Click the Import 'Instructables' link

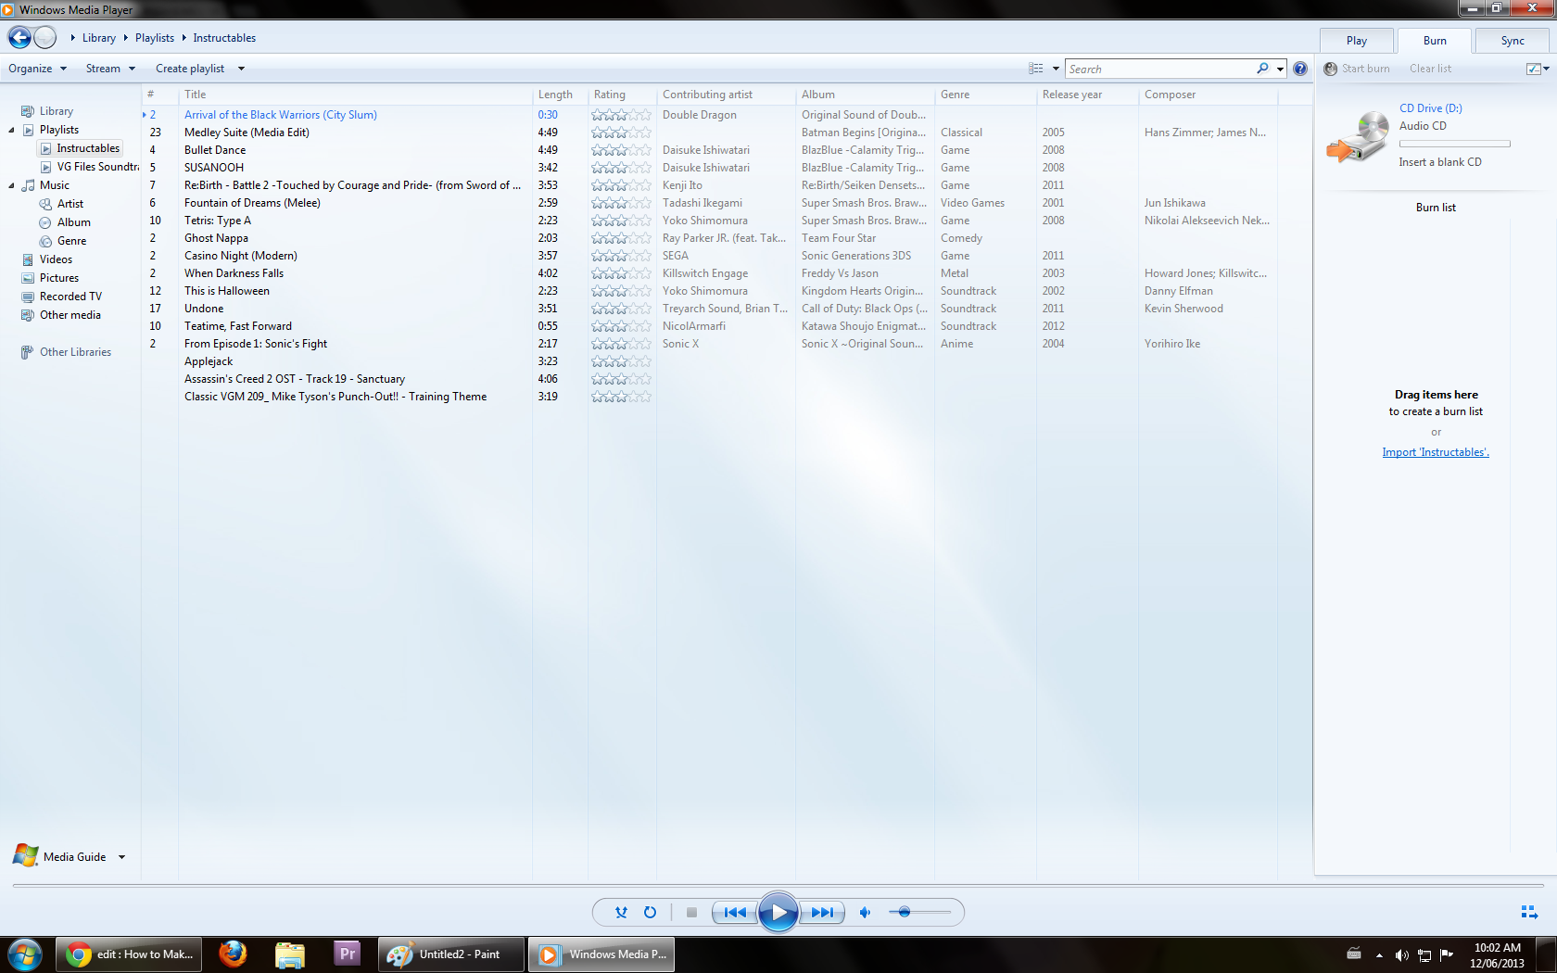pyautogui.click(x=1436, y=452)
